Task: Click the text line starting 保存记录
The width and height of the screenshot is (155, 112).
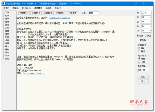Action: (66, 32)
